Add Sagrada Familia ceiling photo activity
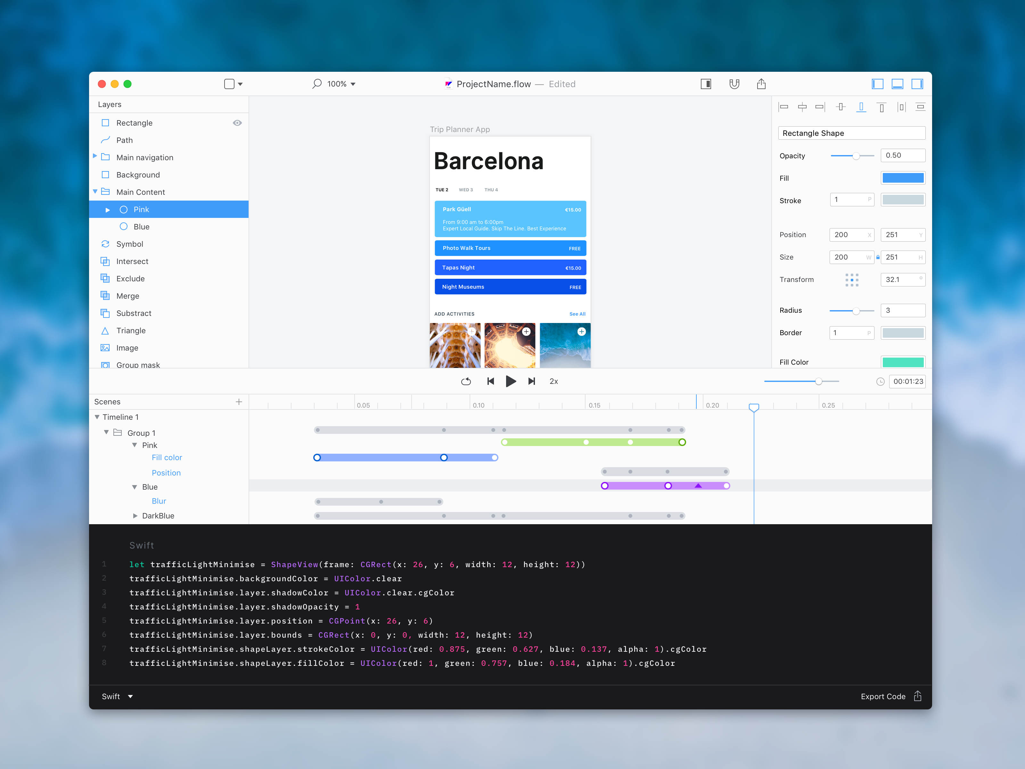This screenshot has width=1025, height=769. pos(472,331)
